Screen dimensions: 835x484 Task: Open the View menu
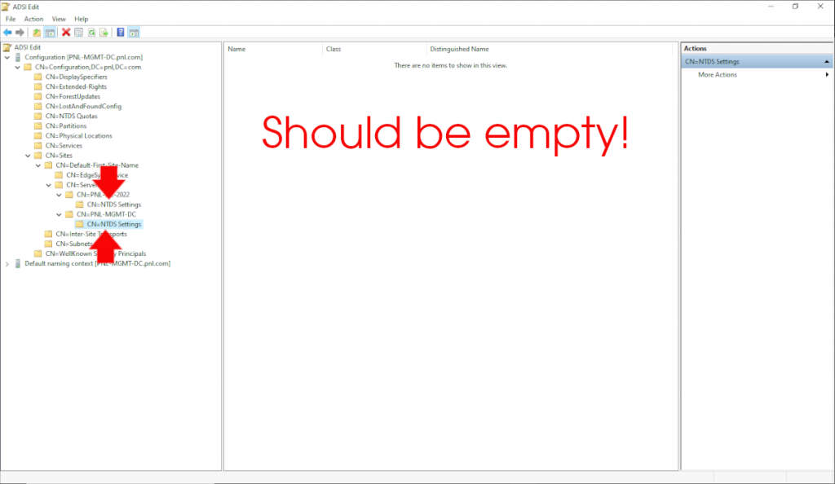59,19
